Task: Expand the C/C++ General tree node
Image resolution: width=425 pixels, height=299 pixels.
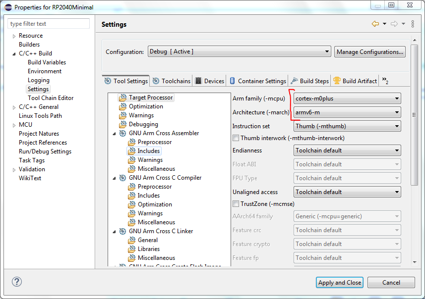Action: 14,107
